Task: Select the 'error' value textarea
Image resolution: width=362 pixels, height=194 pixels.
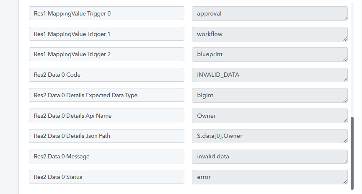Action: pos(270,177)
